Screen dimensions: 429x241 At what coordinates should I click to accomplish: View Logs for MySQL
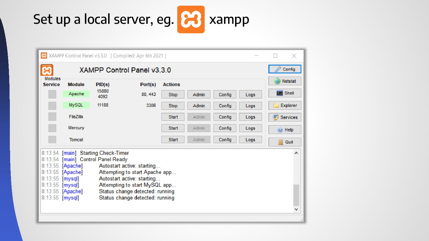251,106
